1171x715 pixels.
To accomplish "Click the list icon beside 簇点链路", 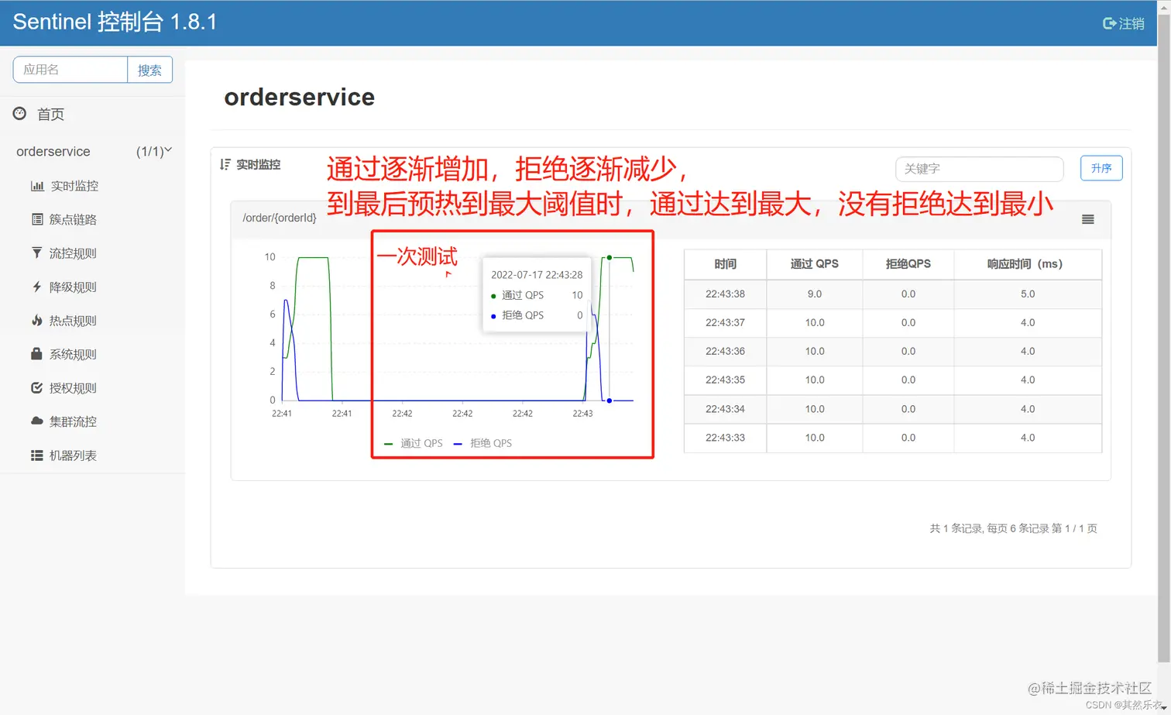I will point(37,219).
